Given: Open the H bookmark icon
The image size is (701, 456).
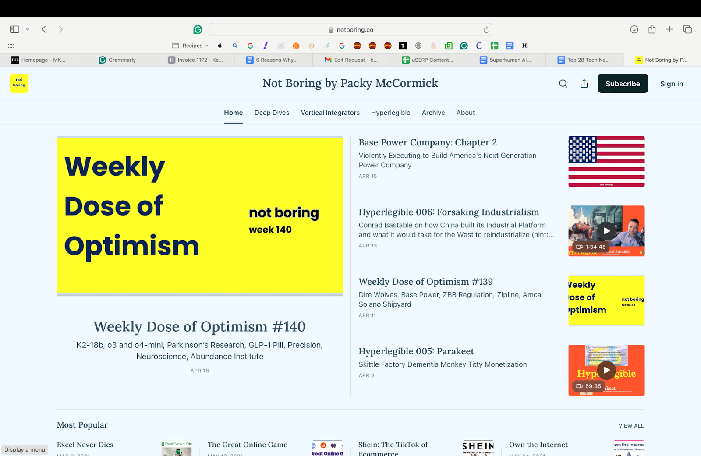Looking at the screenshot, I should pyautogui.click(x=525, y=46).
